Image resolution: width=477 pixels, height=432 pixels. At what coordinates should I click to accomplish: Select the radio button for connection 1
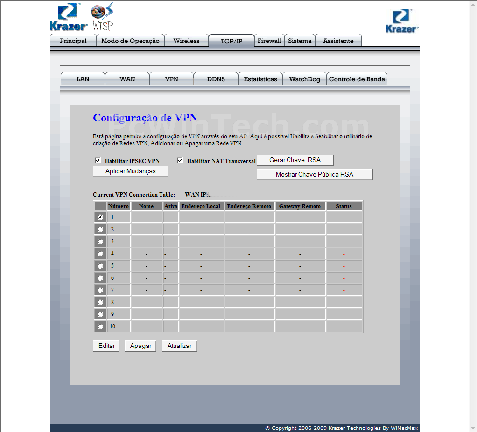pos(100,217)
